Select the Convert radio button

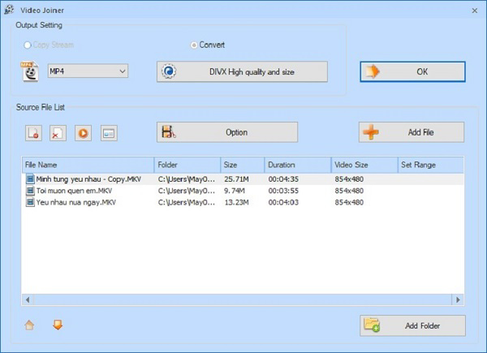point(193,45)
